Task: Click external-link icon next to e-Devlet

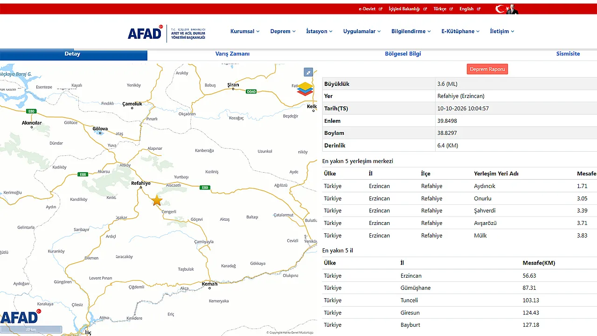Action: point(380,9)
